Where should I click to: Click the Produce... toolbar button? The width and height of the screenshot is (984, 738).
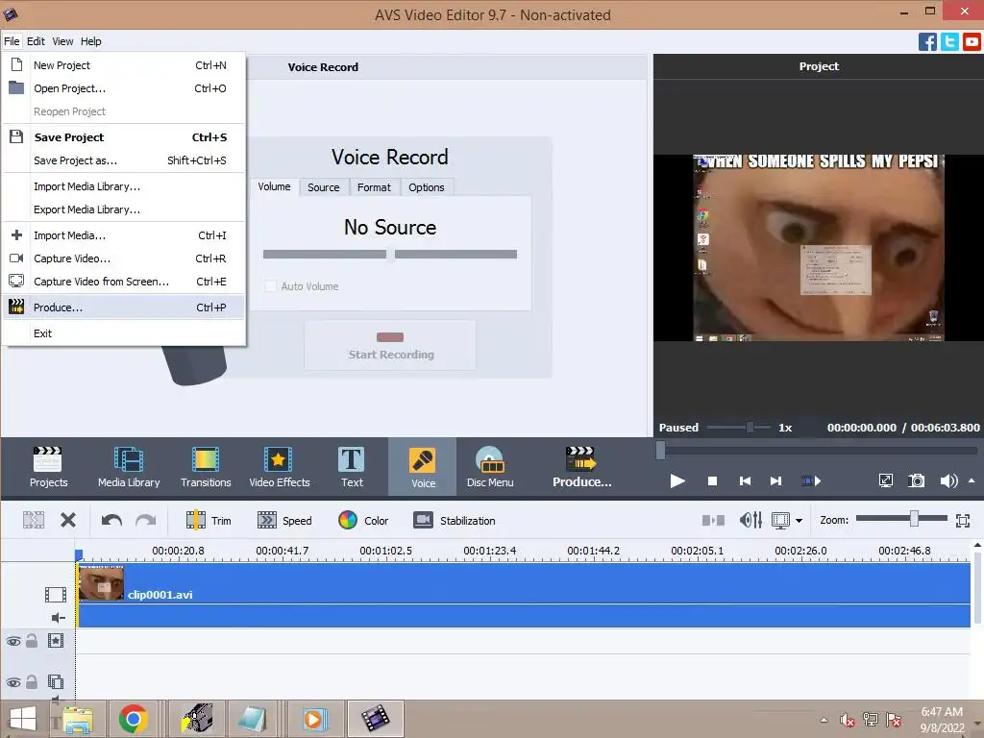coord(581,467)
